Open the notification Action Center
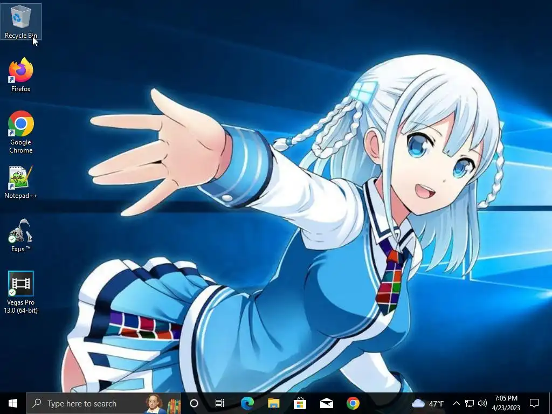 click(534, 403)
